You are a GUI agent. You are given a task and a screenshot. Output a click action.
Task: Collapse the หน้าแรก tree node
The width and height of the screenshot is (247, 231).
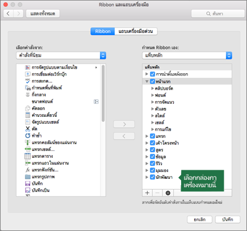(x=146, y=81)
